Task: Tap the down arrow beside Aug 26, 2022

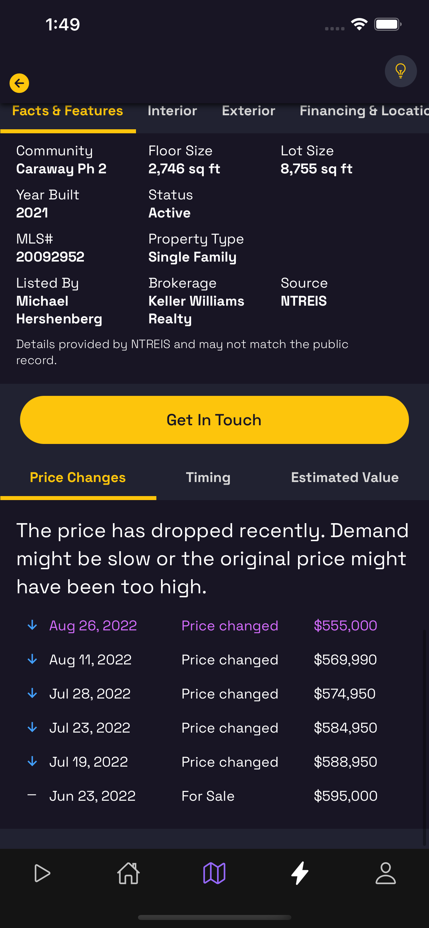Action: click(x=32, y=625)
